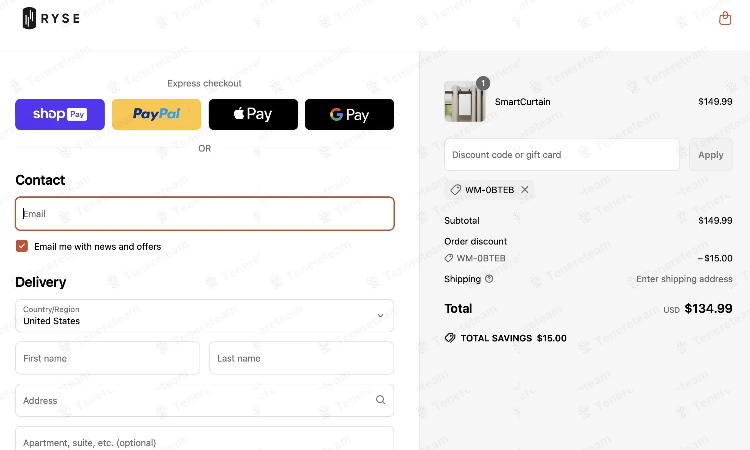Focus the Email input field
The height and width of the screenshot is (450, 750).
(204, 214)
